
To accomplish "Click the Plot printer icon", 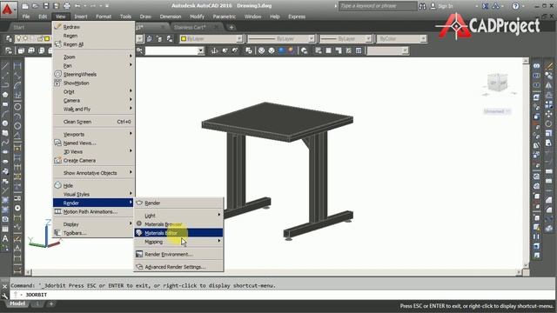I will pos(67,6).
